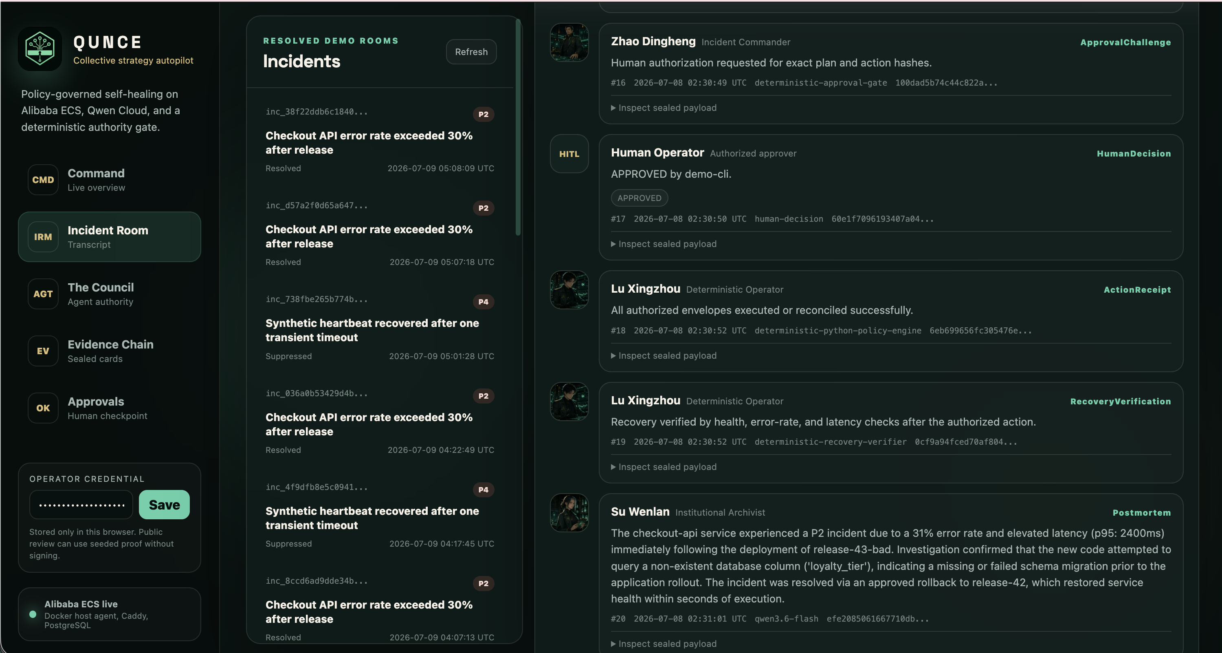1222x653 pixels.
Task: Expand sealed payload for ActionReceipt entry #18
Action: pyautogui.click(x=664, y=355)
